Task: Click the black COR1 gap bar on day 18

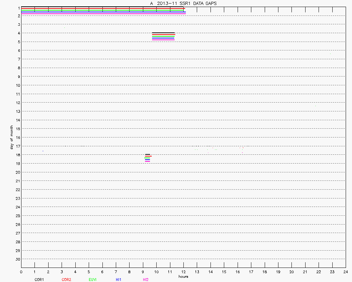Action: point(148,154)
